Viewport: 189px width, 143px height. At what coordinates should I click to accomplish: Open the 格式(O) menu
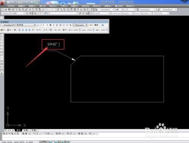(x=53, y=6)
